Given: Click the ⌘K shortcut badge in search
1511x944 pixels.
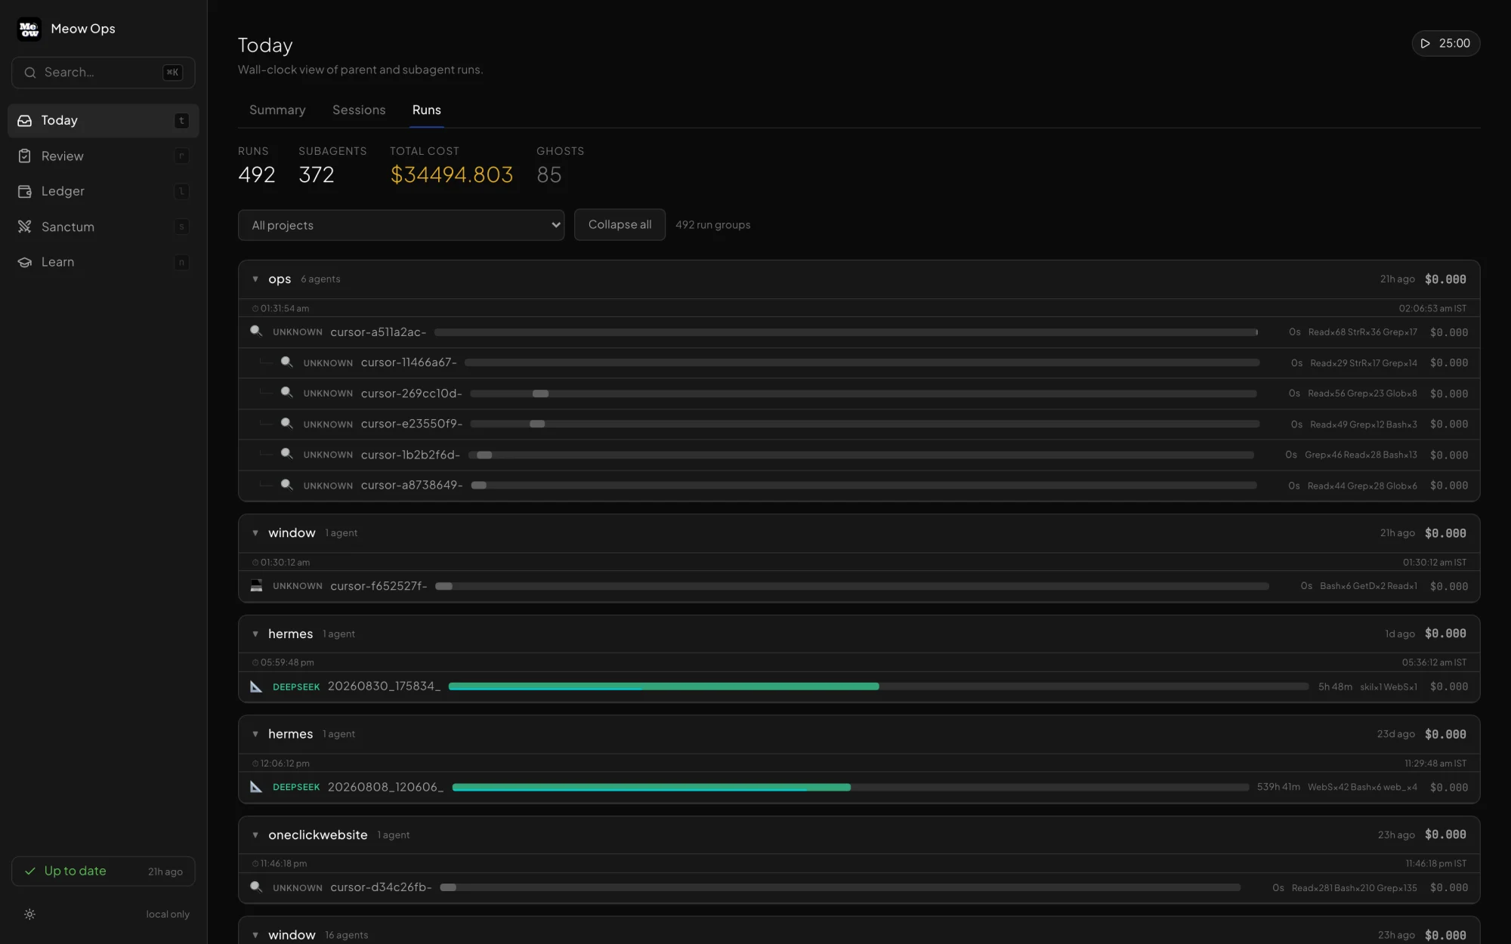Looking at the screenshot, I should tap(172, 72).
